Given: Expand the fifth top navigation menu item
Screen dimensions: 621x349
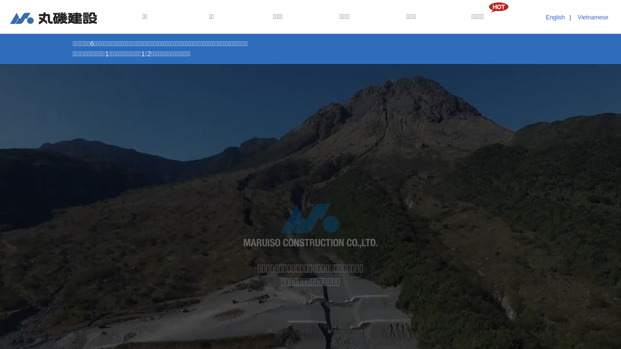Looking at the screenshot, I should 410,17.
